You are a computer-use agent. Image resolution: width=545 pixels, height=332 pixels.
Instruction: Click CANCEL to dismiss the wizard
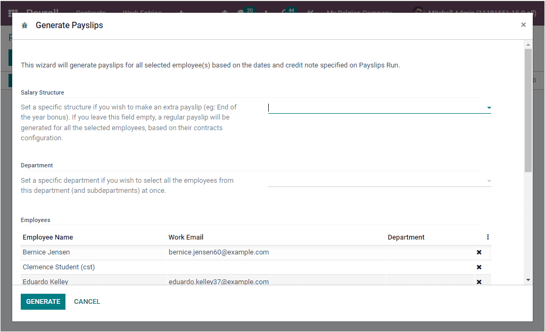pyautogui.click(x=87, y=301)
